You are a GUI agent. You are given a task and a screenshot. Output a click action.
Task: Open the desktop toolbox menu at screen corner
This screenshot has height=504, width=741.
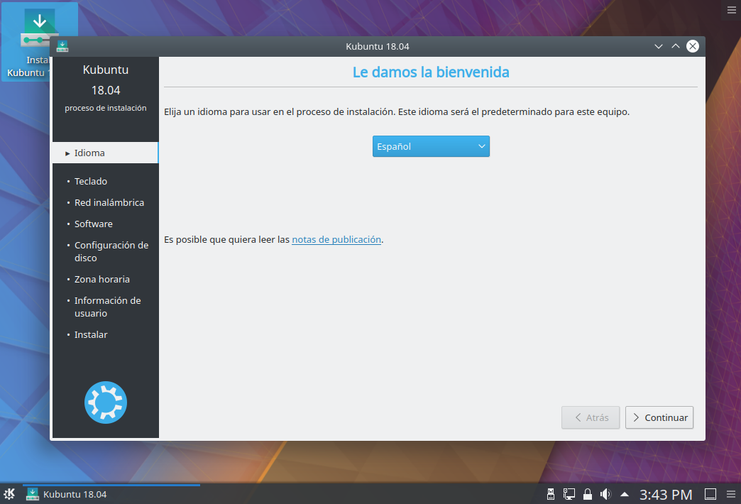(x=732, y=10)
